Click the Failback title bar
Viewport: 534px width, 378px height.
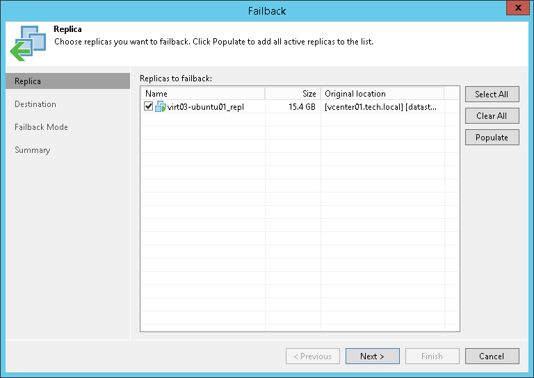coord(266,10)
